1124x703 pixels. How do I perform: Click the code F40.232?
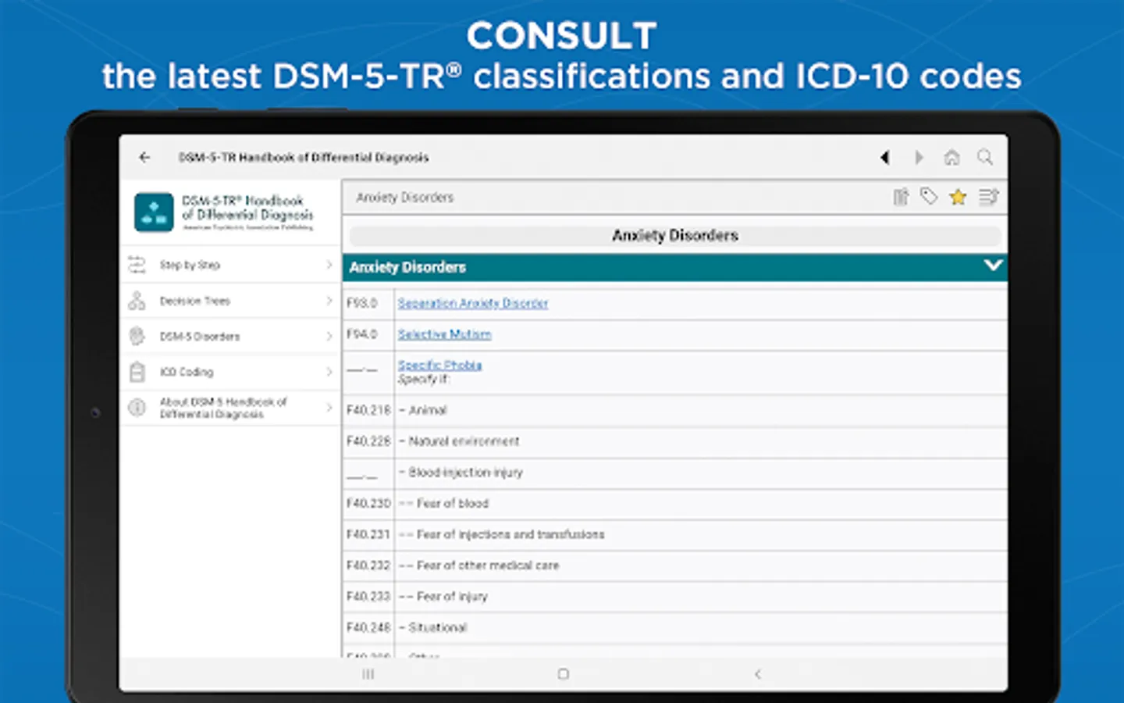pyautogui.click(x=368, y=566)
